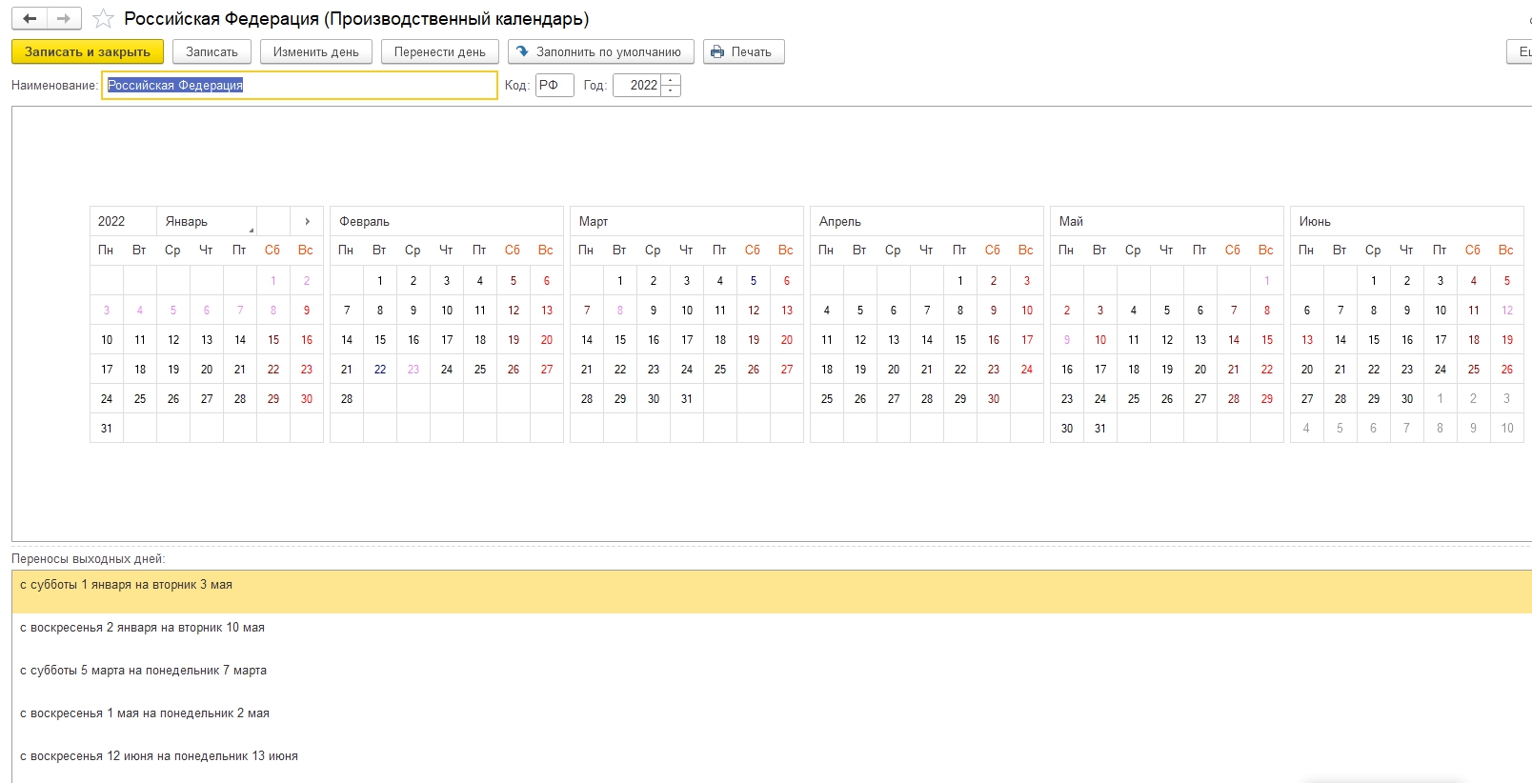This screenshot has width=1532, height=783.
Task: Click the next month chevron beside Январь
Action: [307, 221]
